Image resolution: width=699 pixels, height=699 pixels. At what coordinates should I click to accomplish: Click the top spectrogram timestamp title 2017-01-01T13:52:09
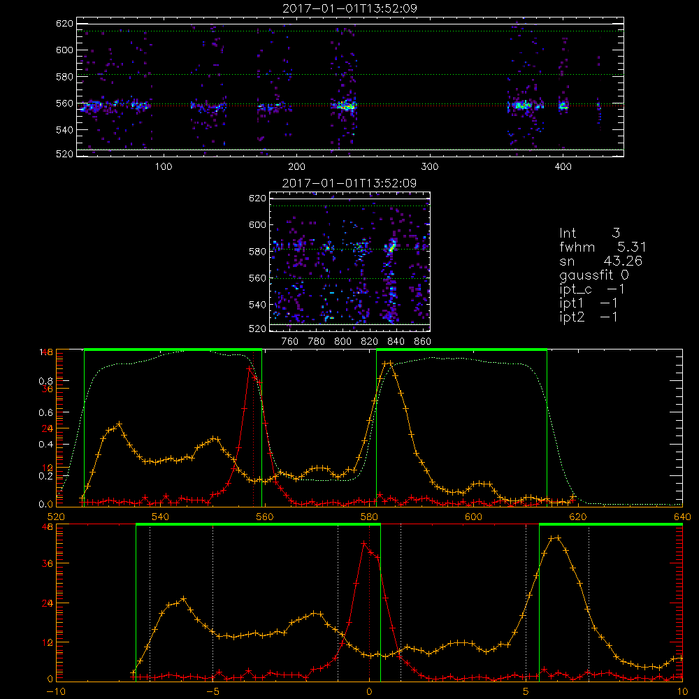click(350, 8)
